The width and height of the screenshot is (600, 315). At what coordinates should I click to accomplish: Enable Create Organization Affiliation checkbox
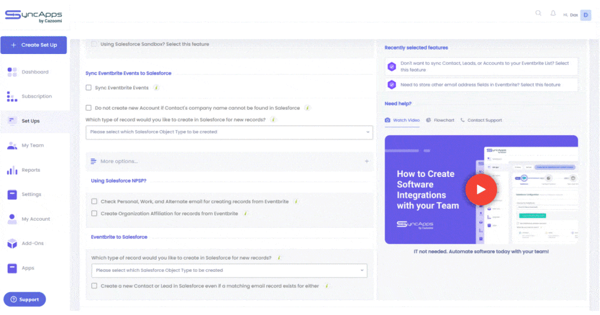pyautogui.click(x=94, y=214)
